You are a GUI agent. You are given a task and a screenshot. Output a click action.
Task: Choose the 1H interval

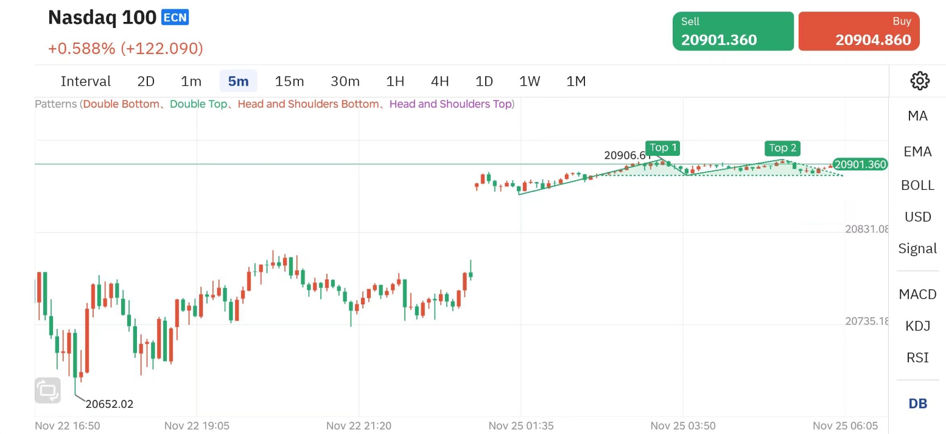(x=395, y=81)
